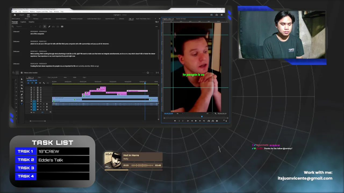Click Step Forward one frame button

(200, 121)
